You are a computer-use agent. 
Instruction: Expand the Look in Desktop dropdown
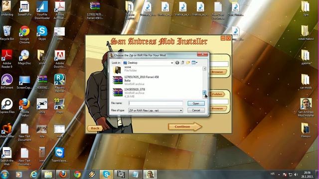pyautogui.click(x=172, y=63)
